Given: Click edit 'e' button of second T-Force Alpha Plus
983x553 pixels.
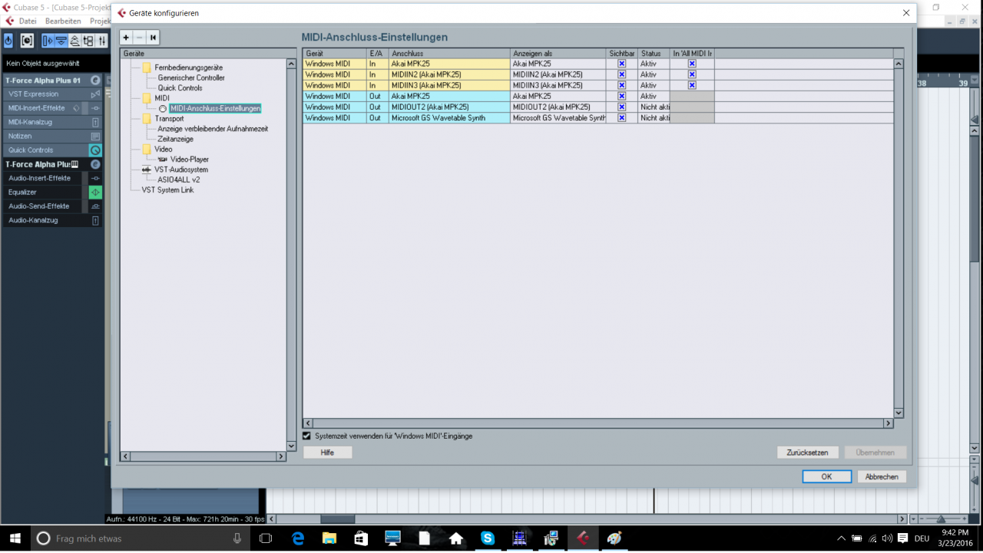Looking at the screenshot, I should [95, 164].
